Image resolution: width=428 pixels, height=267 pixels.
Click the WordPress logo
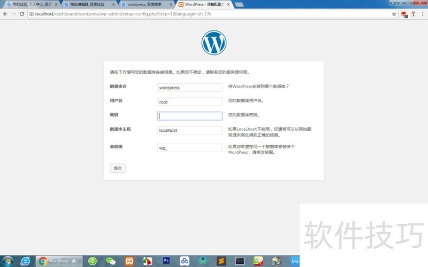213,43
